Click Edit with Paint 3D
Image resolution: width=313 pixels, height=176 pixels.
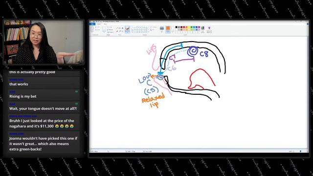tap(209, 29)
